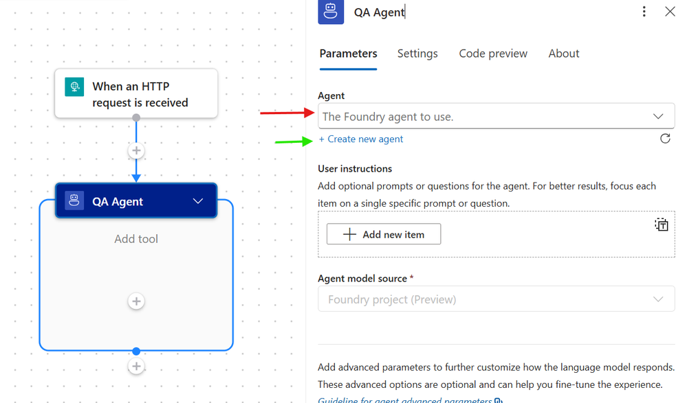Close the QA Agent details panel
This screenshot has height=403, width=687.
(x=670, y=12)
